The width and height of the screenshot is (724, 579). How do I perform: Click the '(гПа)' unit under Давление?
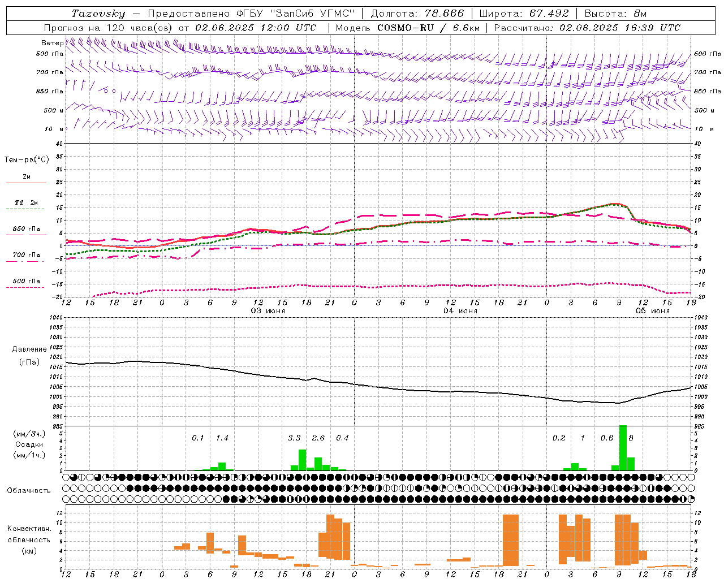[x=29, y=362]
